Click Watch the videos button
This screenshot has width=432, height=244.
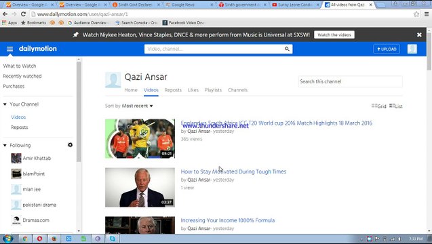coord(334,35)
